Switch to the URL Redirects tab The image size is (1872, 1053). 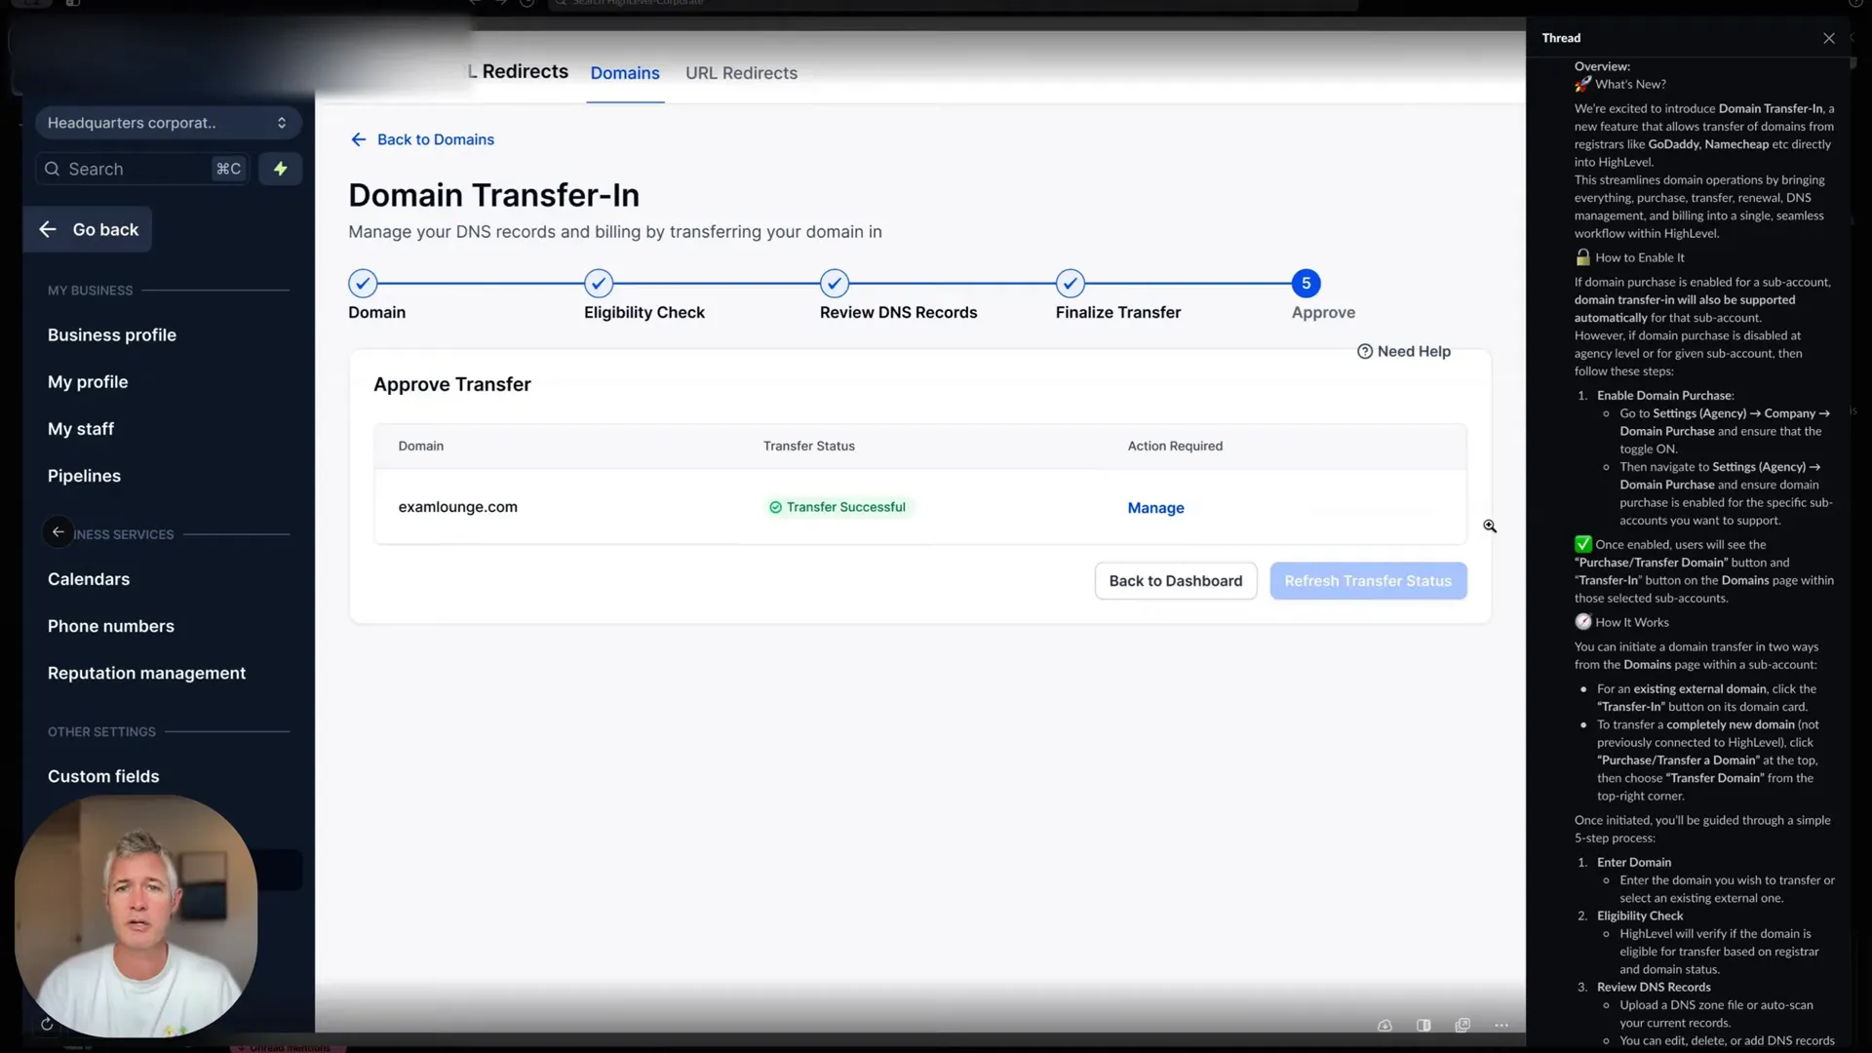point(741,73)
